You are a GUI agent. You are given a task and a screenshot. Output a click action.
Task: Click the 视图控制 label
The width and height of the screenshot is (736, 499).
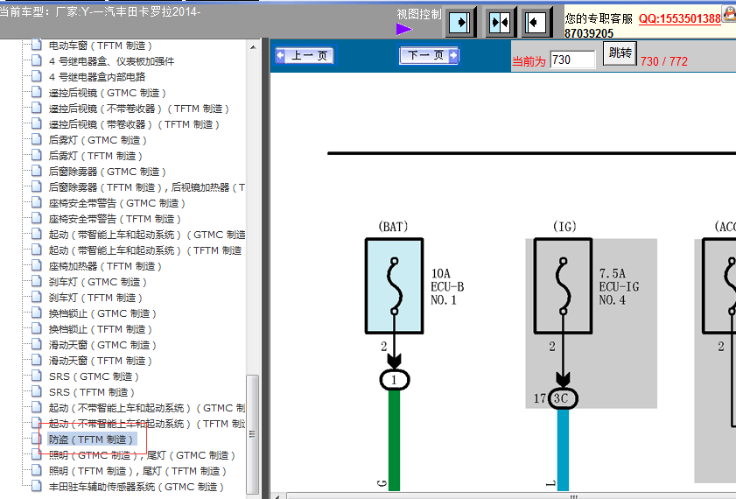(418, 15)
